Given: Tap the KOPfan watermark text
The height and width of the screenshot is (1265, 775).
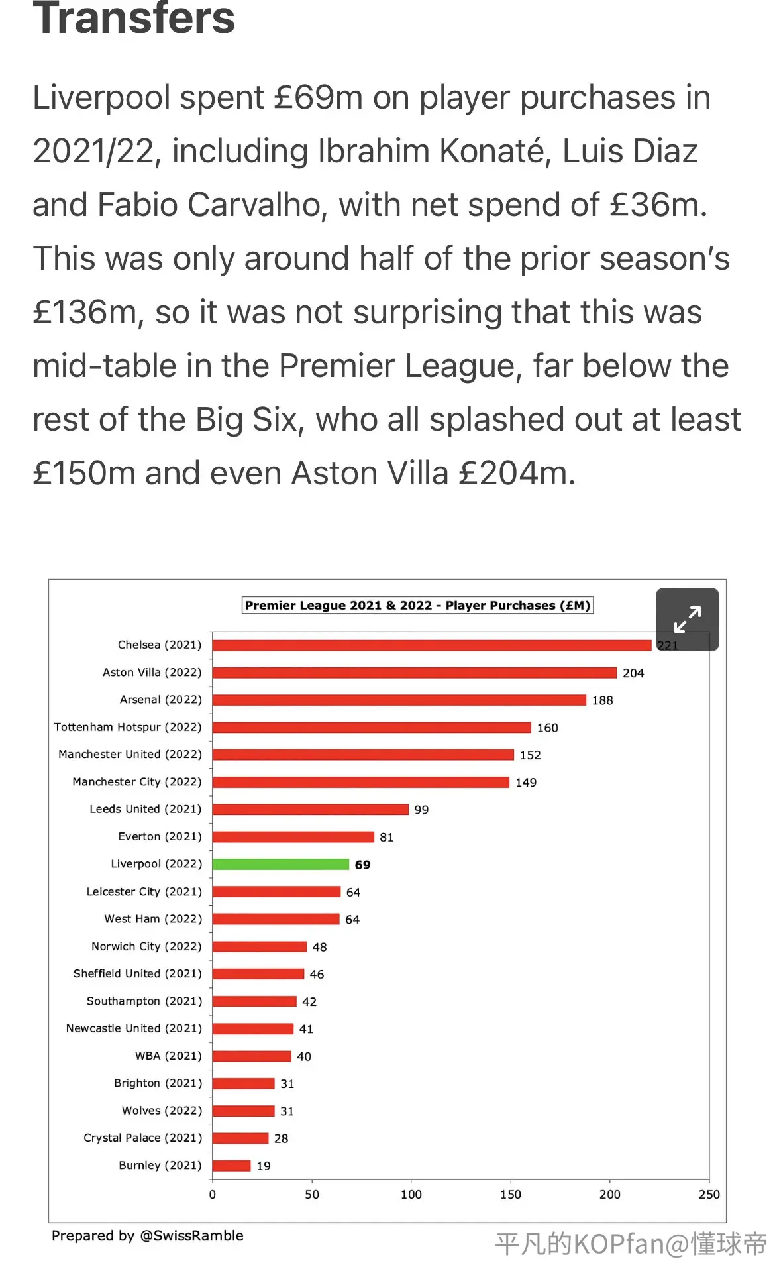Looking at the screenshot, I should point(631,1244).
